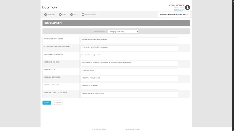The height and width of the screenshot is (131, 234).
Task: Click the INSTELLINGEN page heading
Action: [53, 23]
